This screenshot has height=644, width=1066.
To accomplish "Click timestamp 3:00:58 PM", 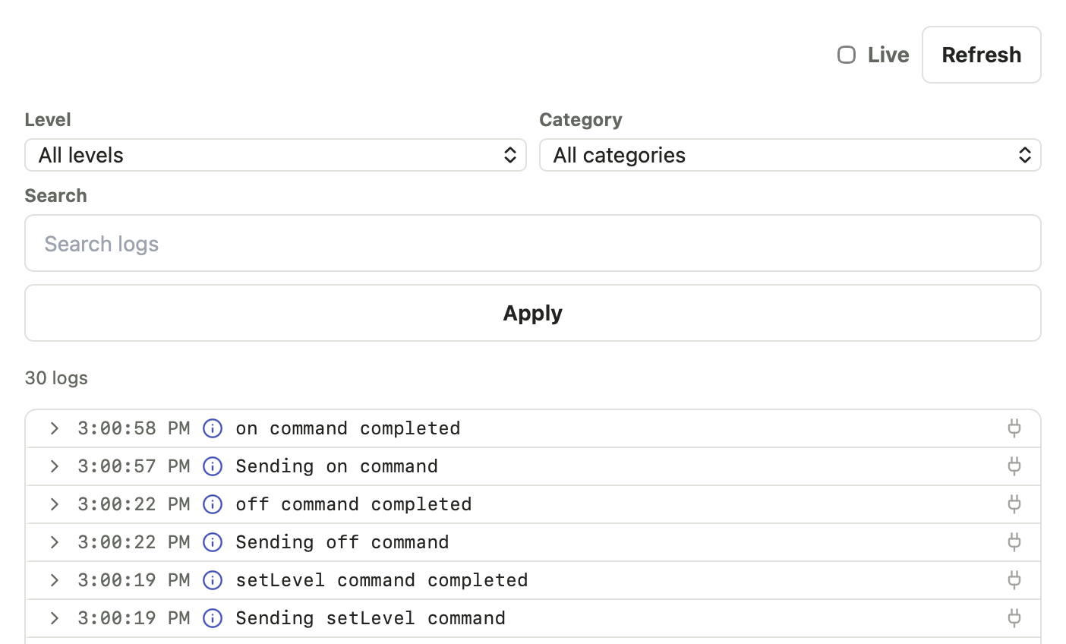I will click(x=134, y=428).
